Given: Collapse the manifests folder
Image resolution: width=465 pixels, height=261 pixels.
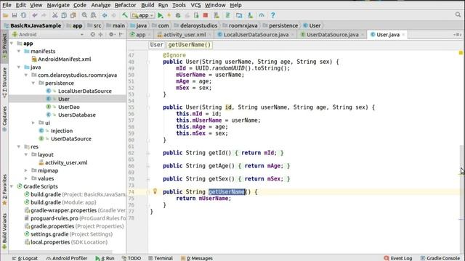Looking at the screenshot, I should click(19, 51).
